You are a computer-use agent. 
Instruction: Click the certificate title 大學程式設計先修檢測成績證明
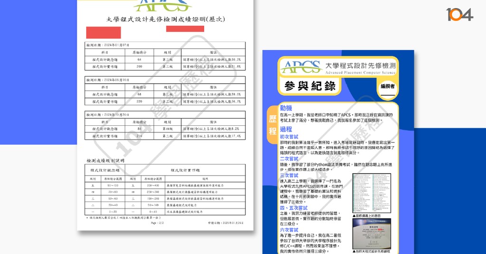coord(165,19)
